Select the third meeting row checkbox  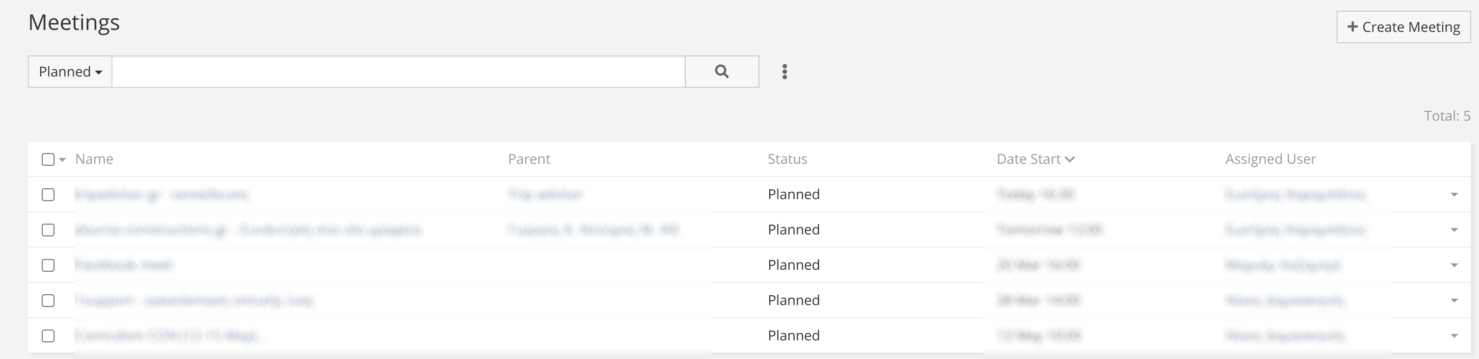click(x=48, y=265)
